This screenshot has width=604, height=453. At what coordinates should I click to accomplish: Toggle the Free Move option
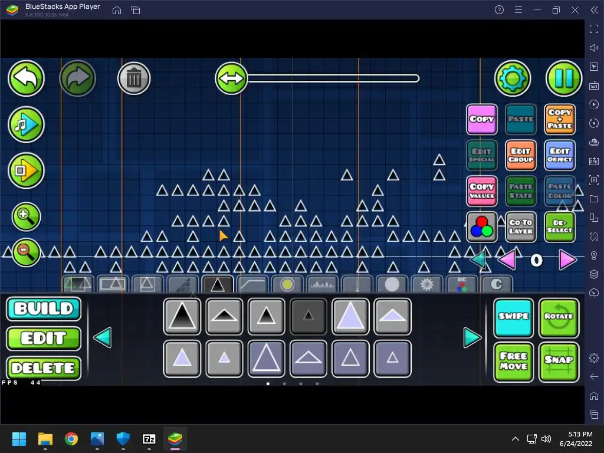[x=514, y=362]
